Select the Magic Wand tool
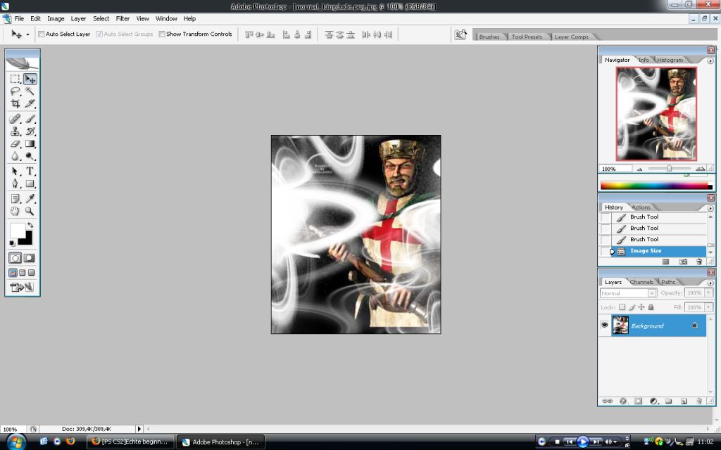This screenshot has width=721, height=450. [x=30, y=91]
